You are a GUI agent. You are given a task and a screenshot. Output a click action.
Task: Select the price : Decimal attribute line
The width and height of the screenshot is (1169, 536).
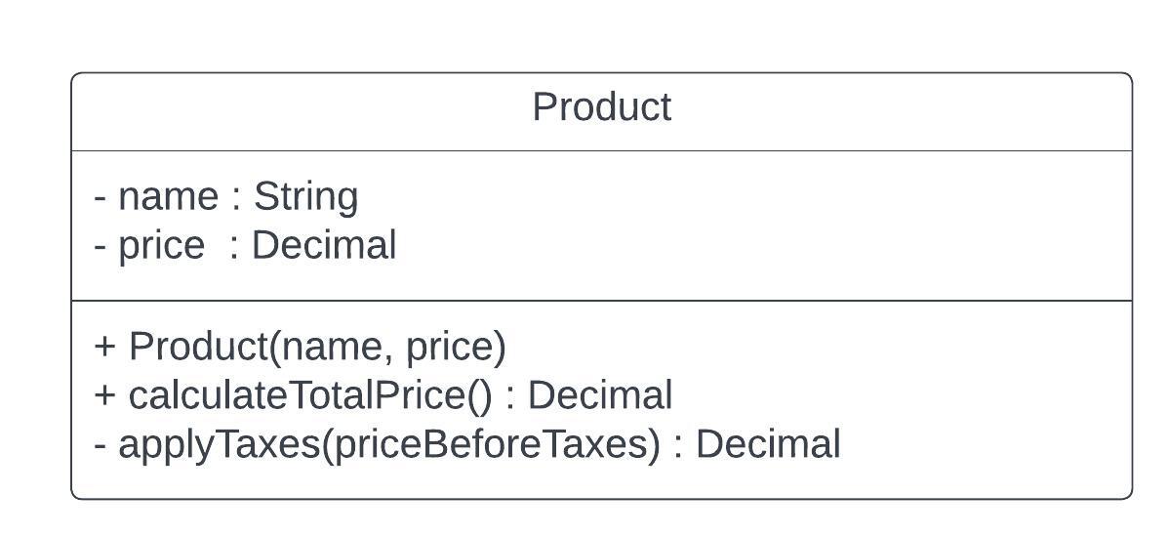tap(245, 245)
